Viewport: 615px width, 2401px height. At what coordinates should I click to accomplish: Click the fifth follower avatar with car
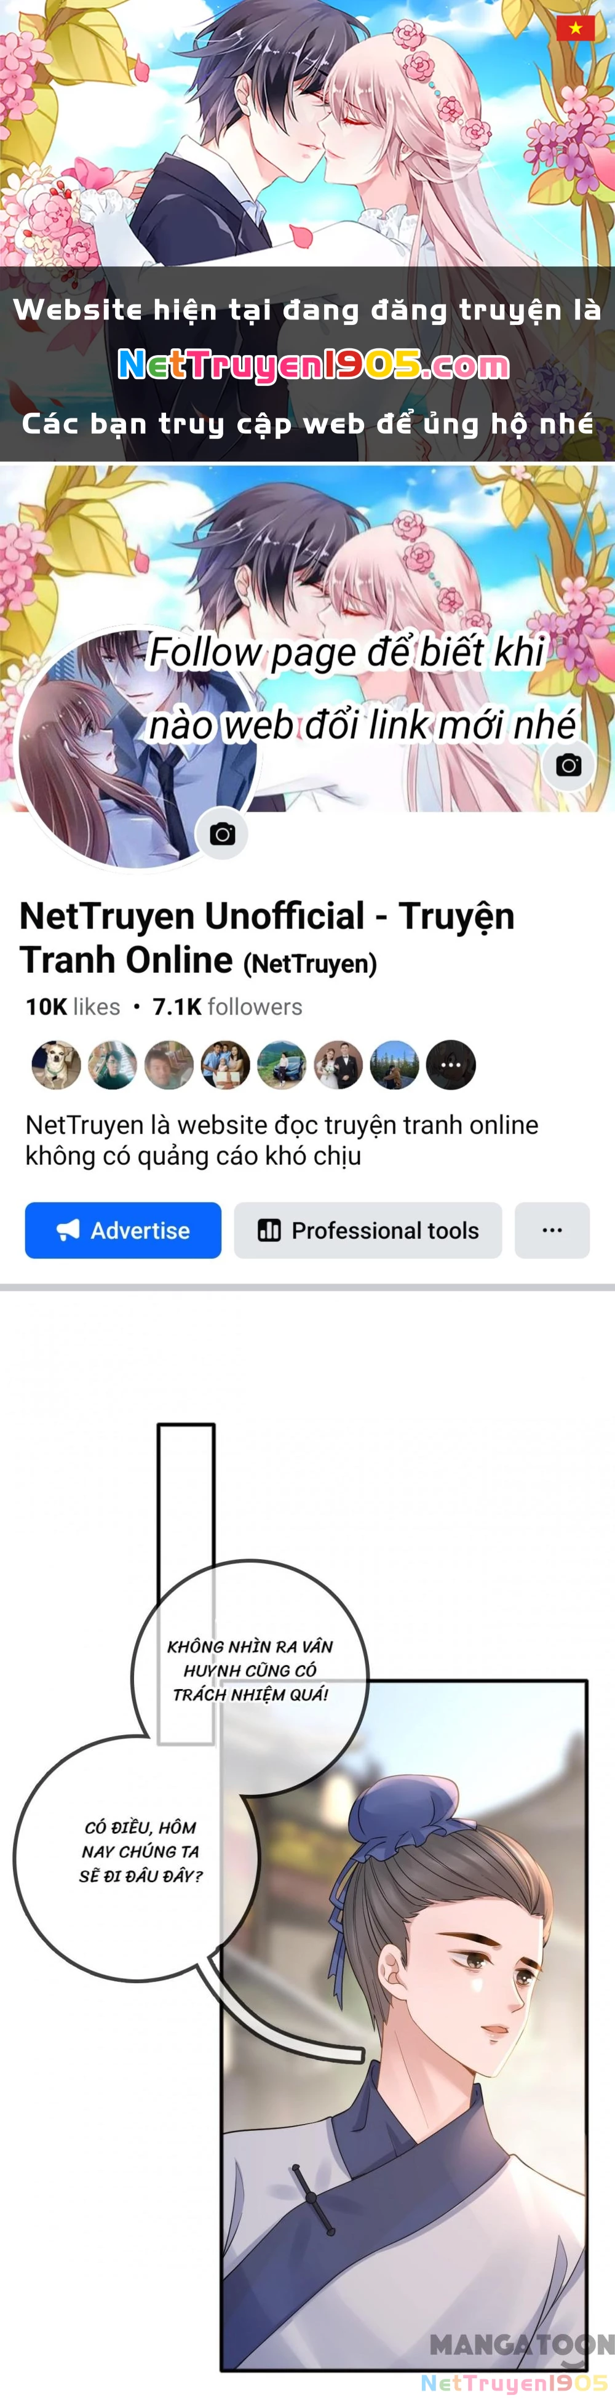282,1065
